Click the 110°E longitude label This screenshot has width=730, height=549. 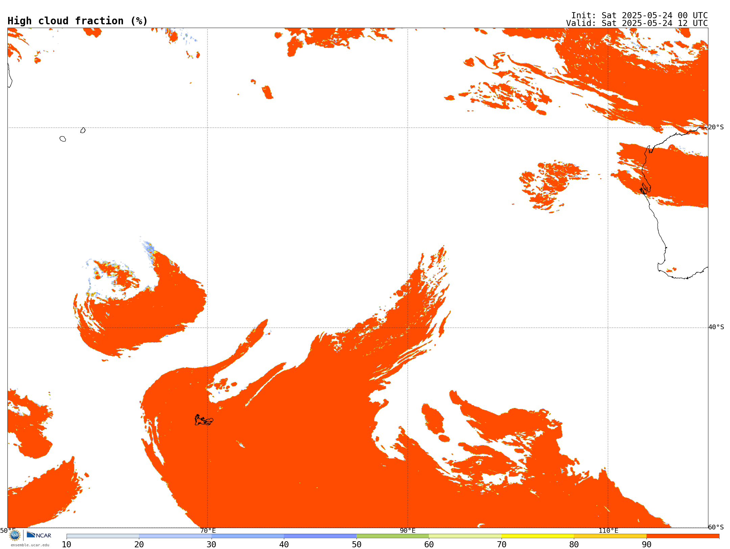608,530
